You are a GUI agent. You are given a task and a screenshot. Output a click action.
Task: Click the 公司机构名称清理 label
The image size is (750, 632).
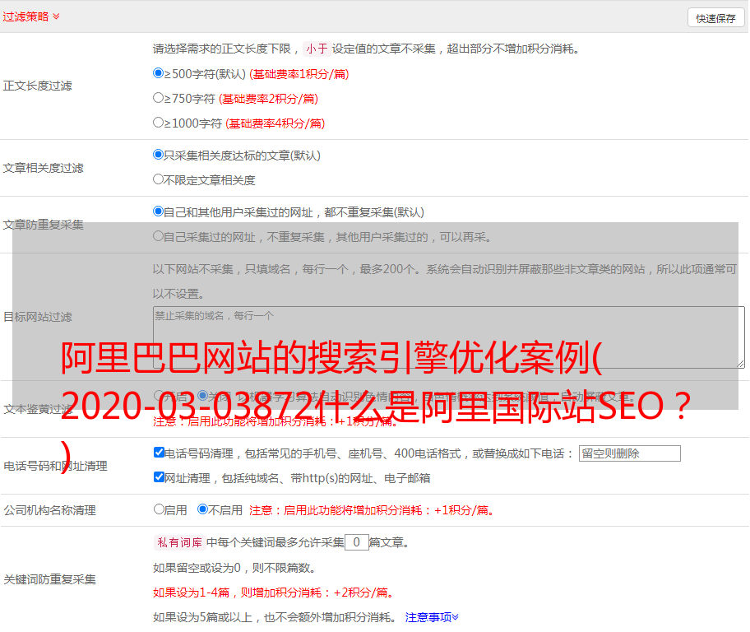click(x=49, y=510)
